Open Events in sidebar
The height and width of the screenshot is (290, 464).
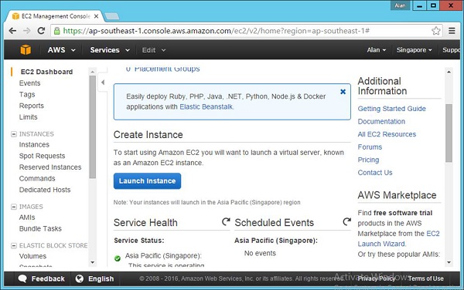click(29, 83)
